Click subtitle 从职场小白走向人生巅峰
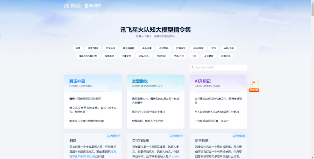 click(x=207, y=86)
